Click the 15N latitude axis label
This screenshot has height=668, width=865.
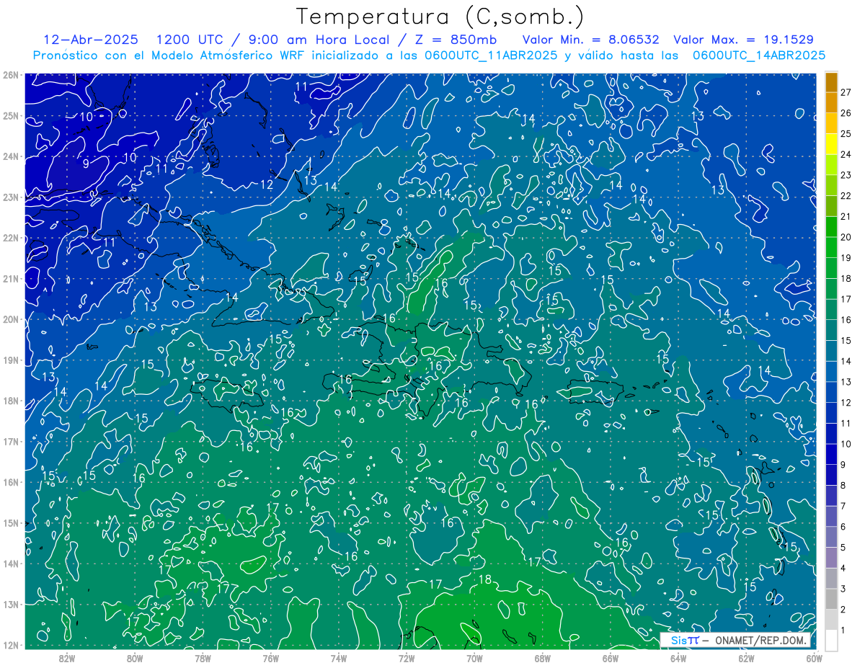[x=11, y=523]
